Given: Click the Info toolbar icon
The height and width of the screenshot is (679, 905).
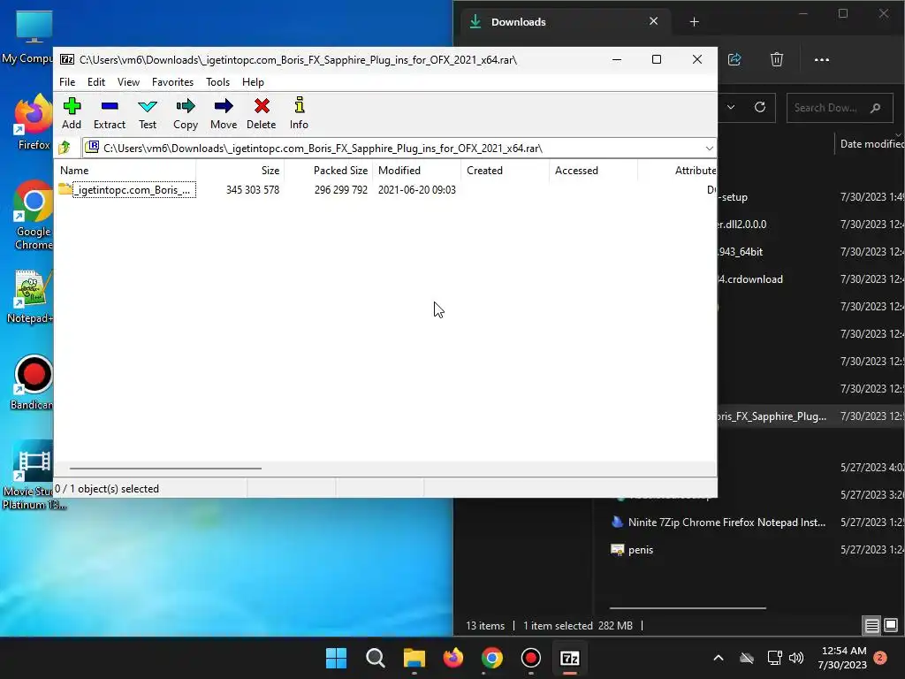Looking at the screenshot, I should 299,113.
